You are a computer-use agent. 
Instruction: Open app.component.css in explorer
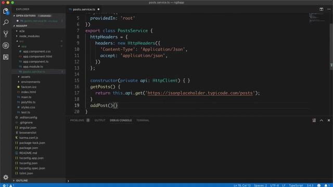tap(36, 51)
